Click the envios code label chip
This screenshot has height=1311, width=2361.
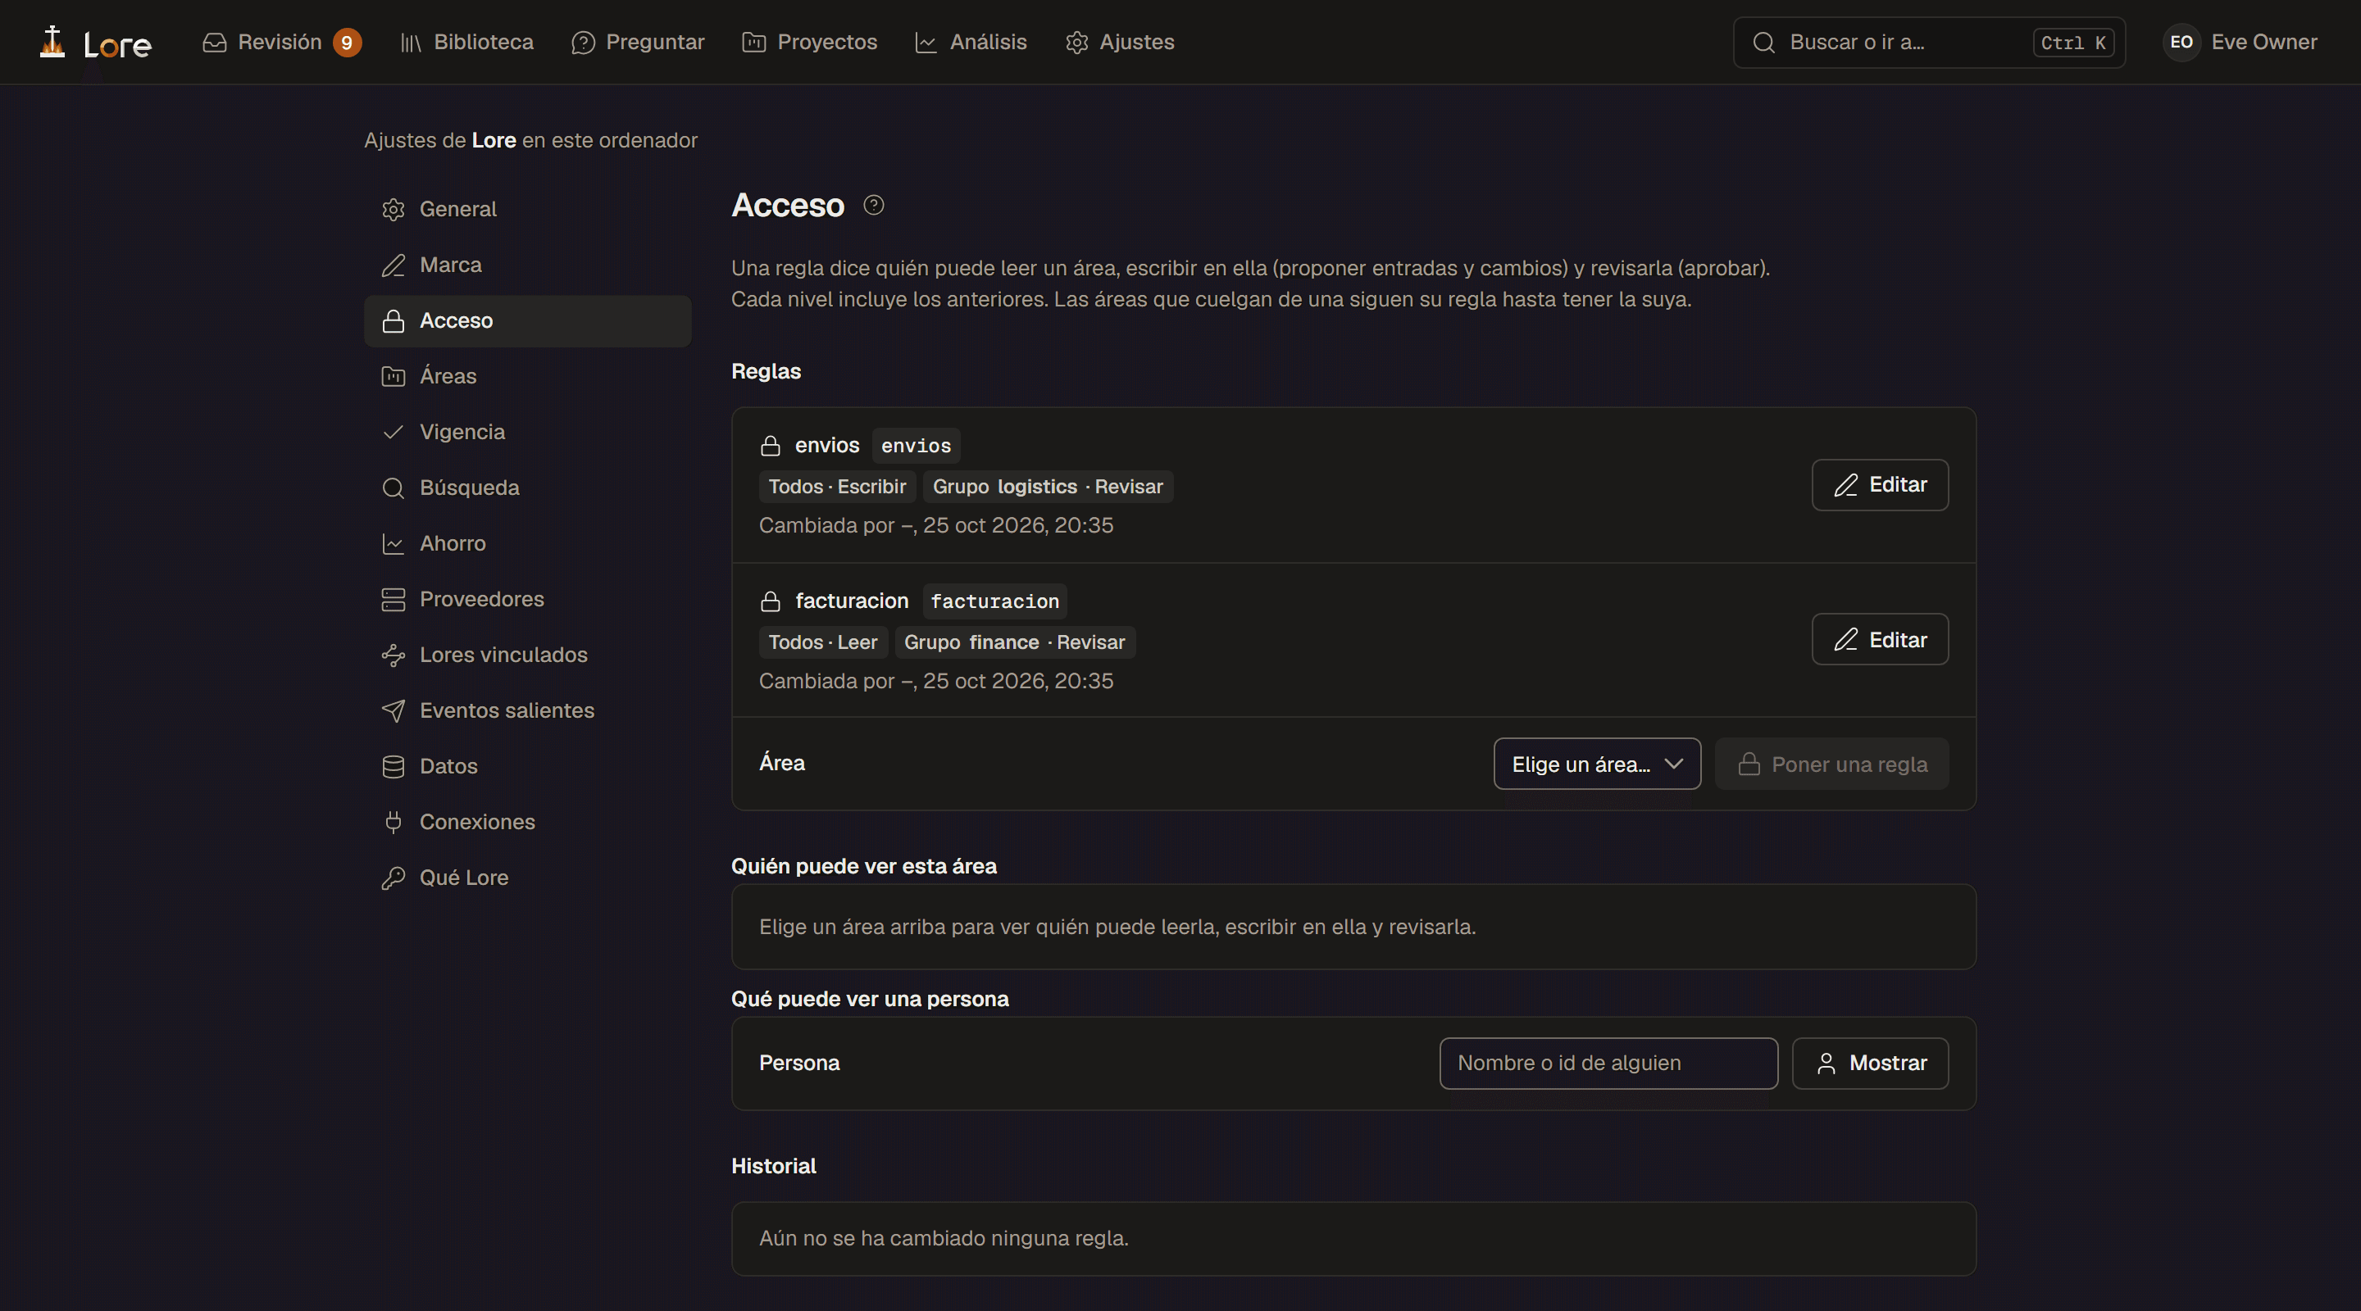coord(916,447)
